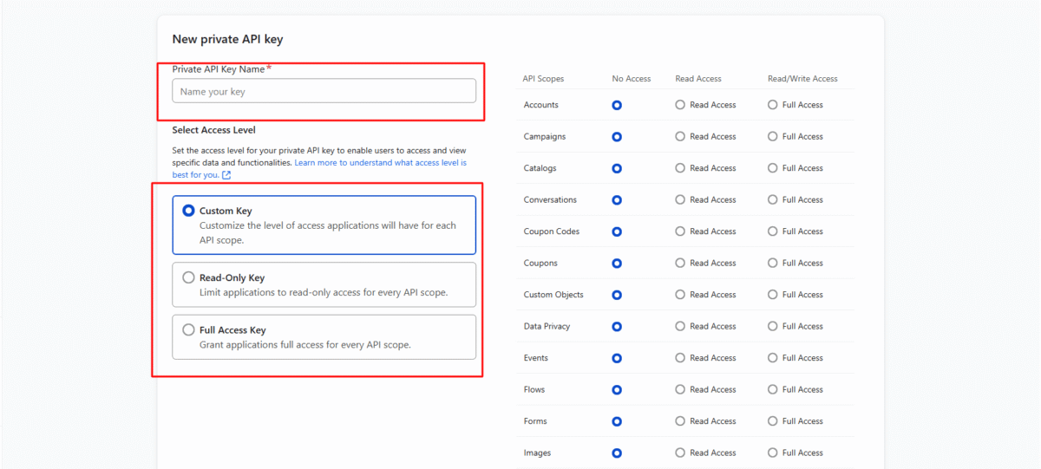Viewport: 1041px width, 469px height.
Task: Choose Read Access for Coupons scope
Action: coord(680,264)
